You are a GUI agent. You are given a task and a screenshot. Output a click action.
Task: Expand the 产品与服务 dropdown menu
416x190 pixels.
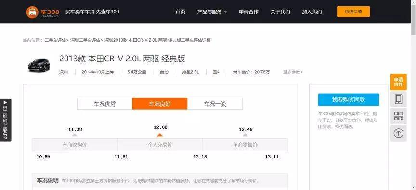pos(212,12)
